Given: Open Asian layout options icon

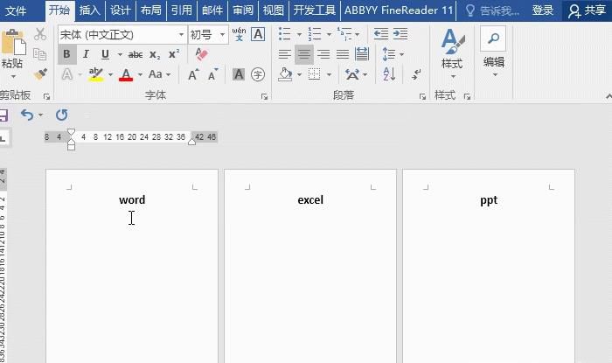Looking at the screenshot, I should (x=352, y=74).
